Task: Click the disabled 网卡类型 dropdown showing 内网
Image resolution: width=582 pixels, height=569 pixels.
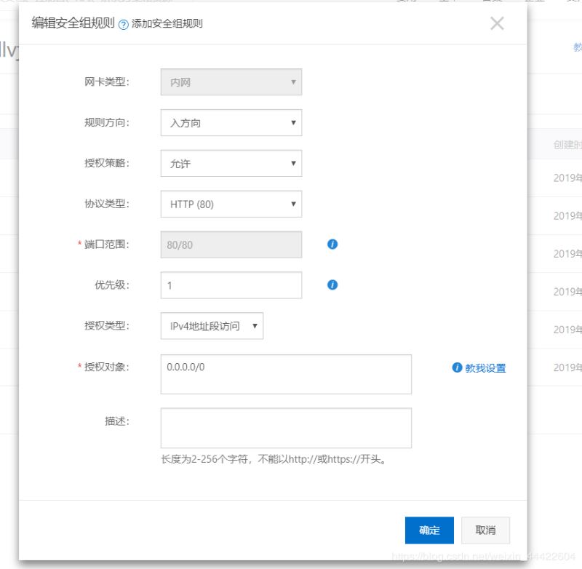Action: click(x=231, y=81)
